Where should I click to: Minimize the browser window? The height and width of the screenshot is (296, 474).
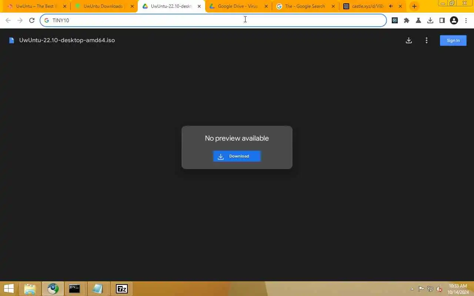click(443, 3)
